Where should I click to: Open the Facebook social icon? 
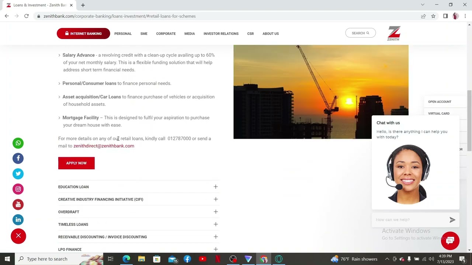18,158
